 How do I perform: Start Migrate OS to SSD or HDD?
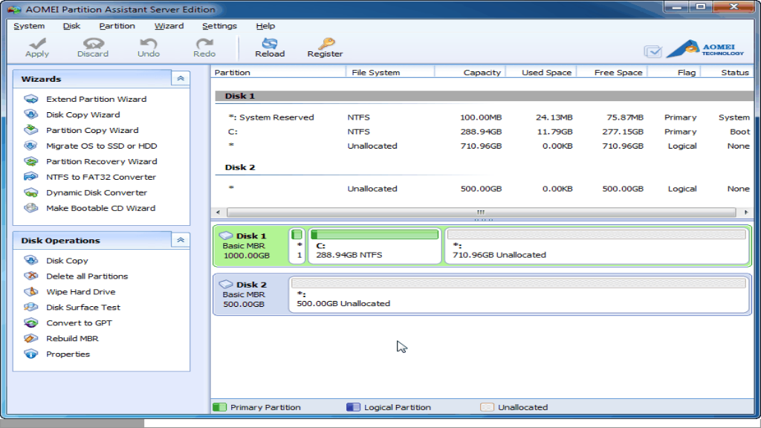click(101, 146)
